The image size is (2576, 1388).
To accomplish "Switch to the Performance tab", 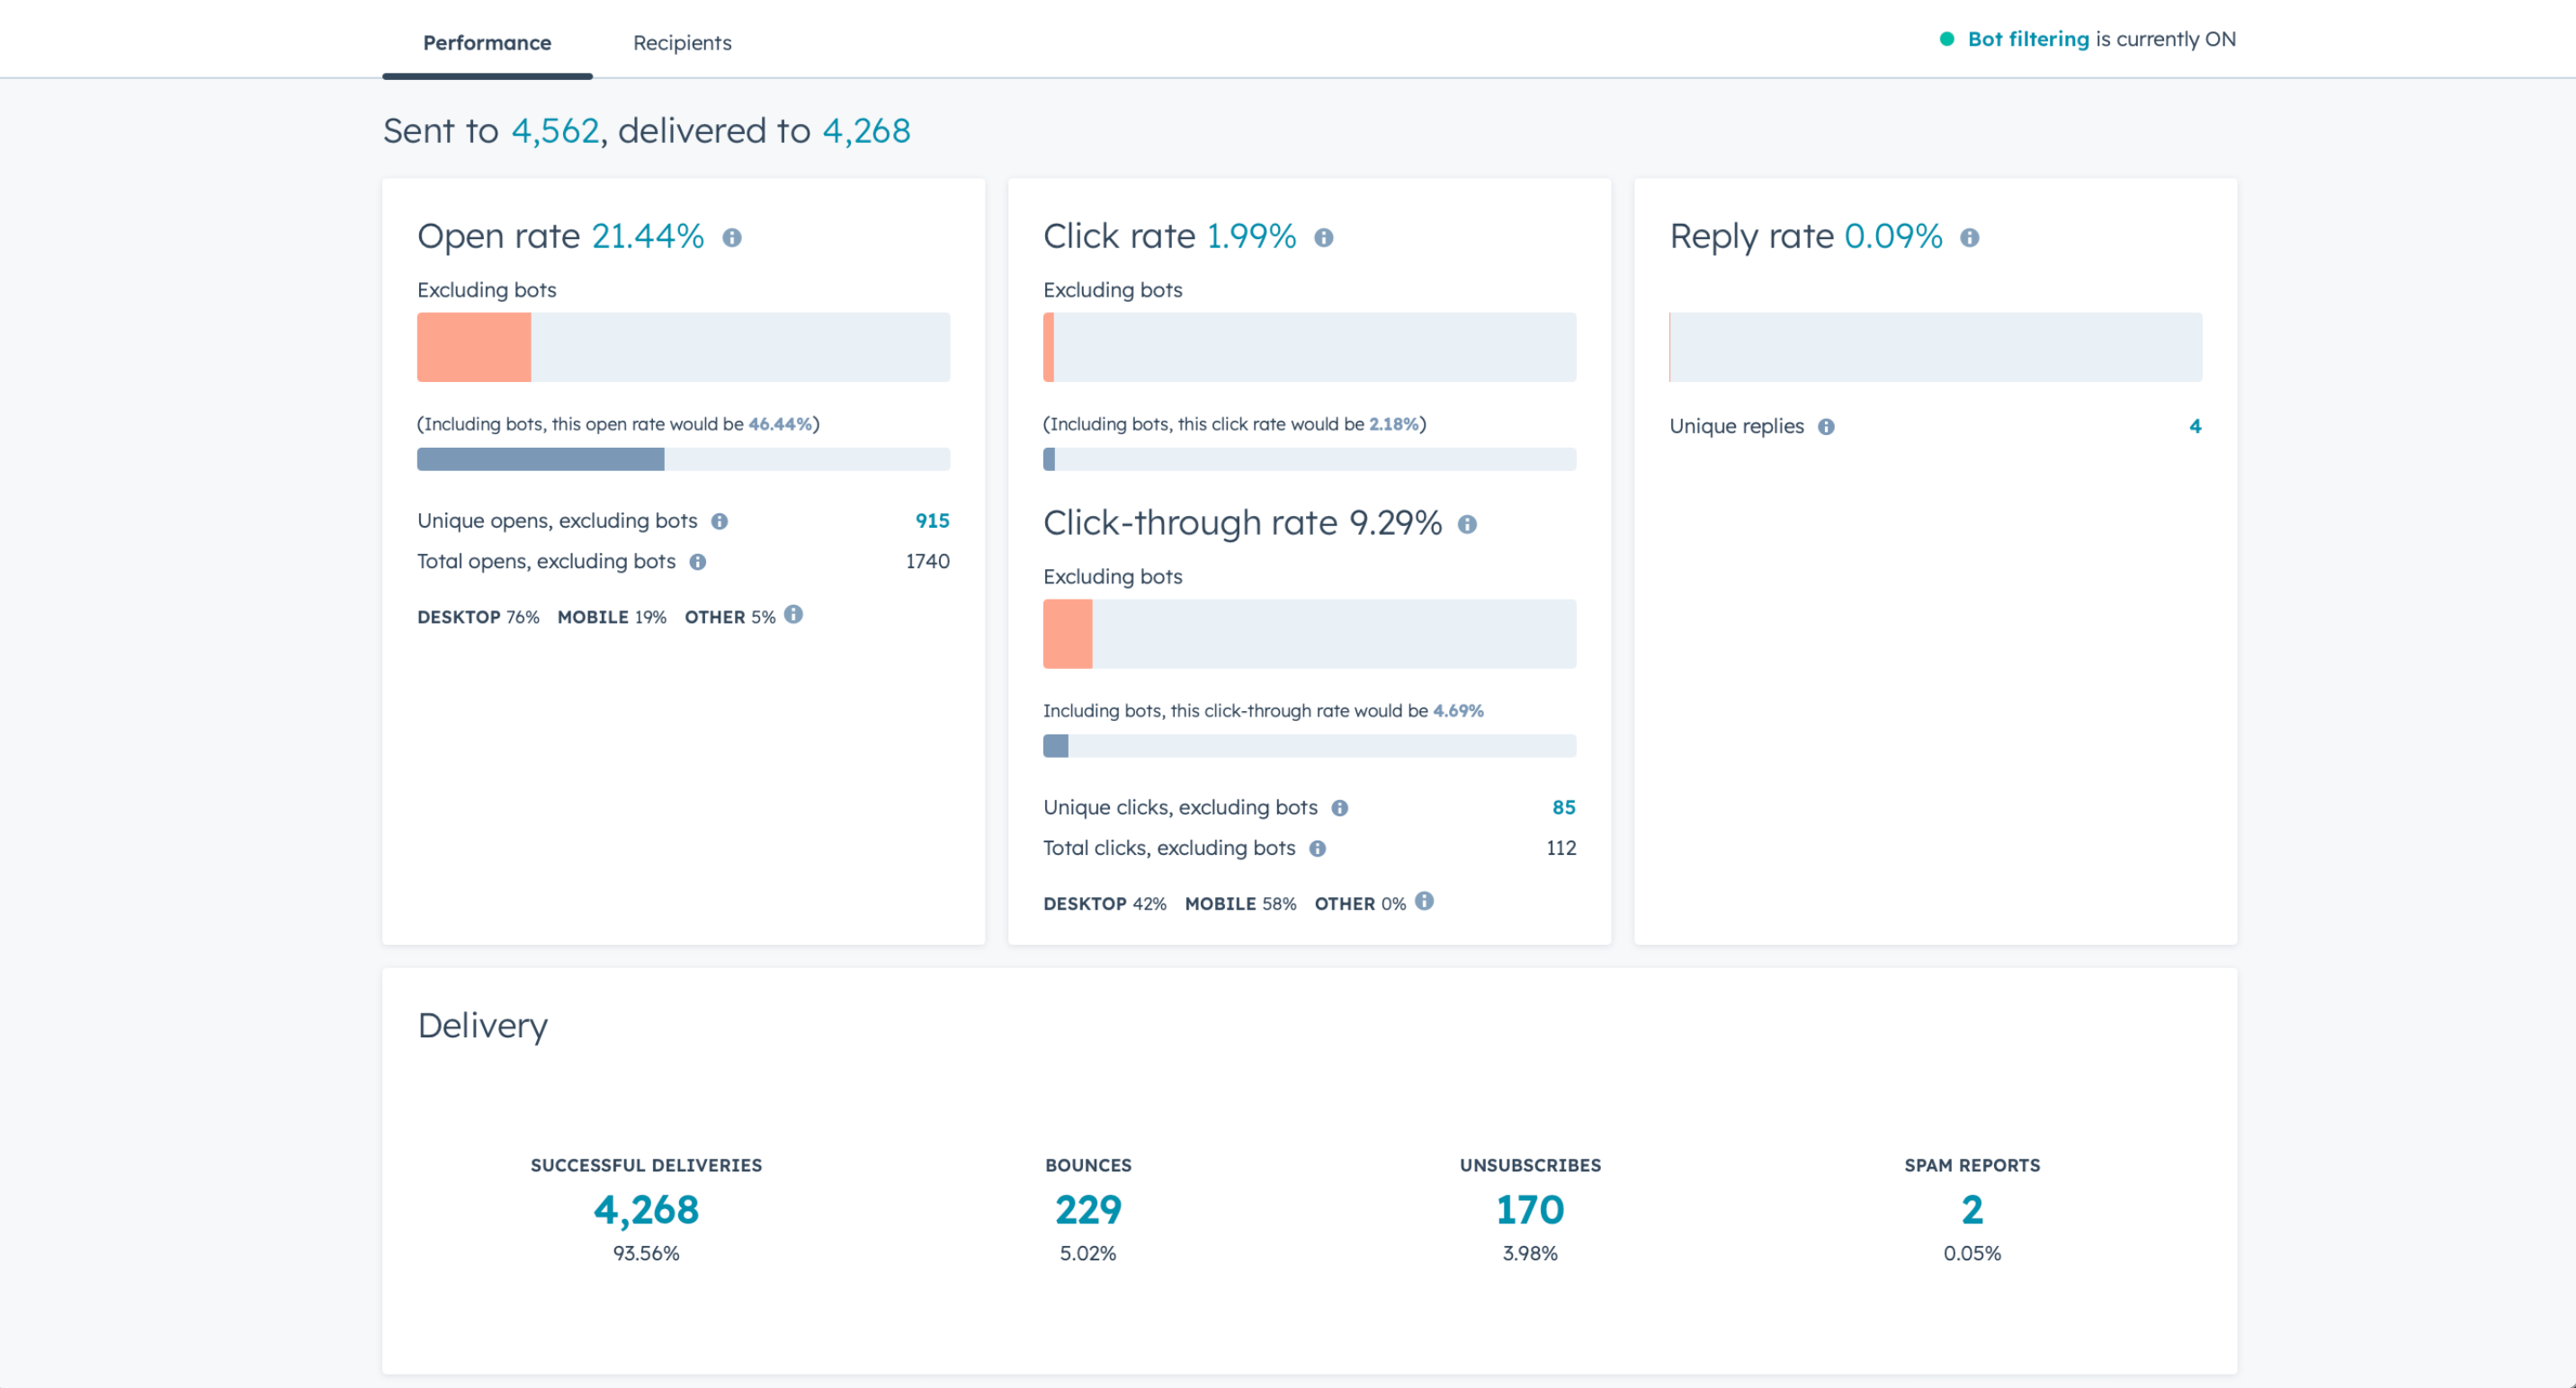I will [487, 43].
